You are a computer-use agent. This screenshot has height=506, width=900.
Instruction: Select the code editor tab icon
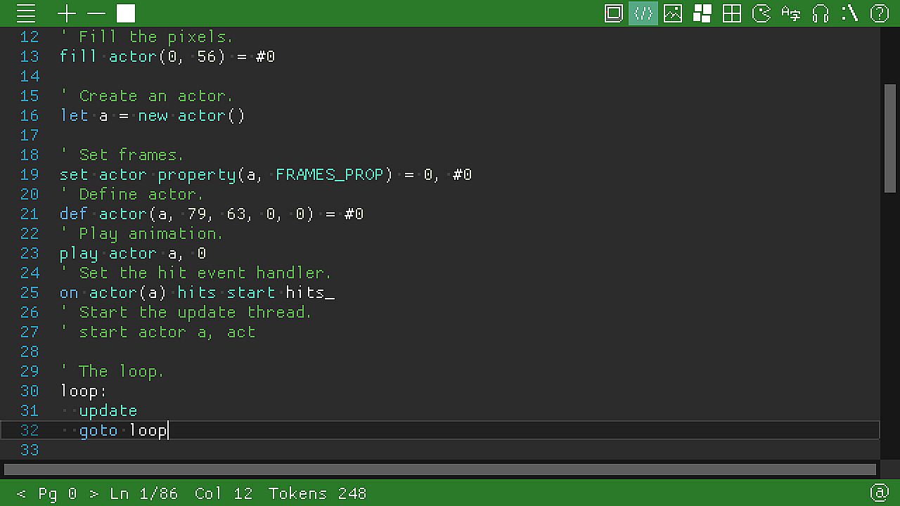[x=643, y=13]
